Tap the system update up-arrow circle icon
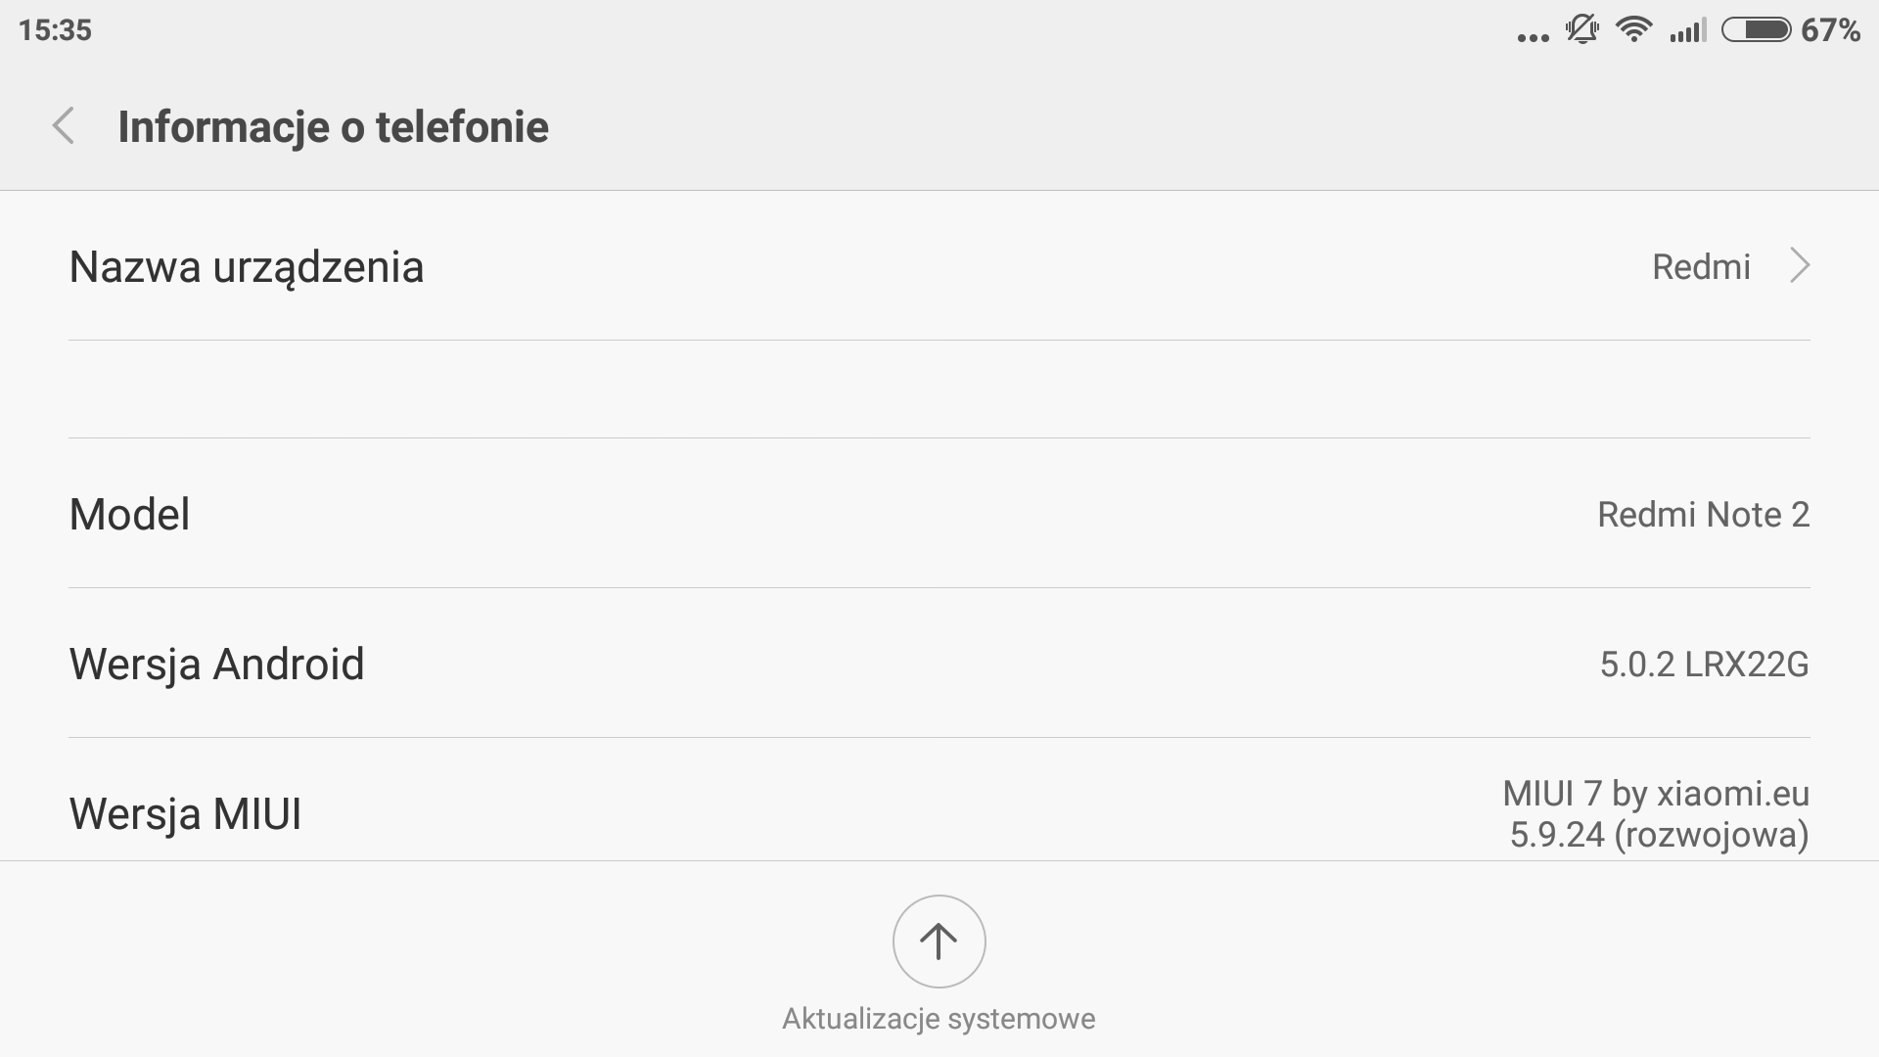1879x1057 pixels. tap(939, 942)
